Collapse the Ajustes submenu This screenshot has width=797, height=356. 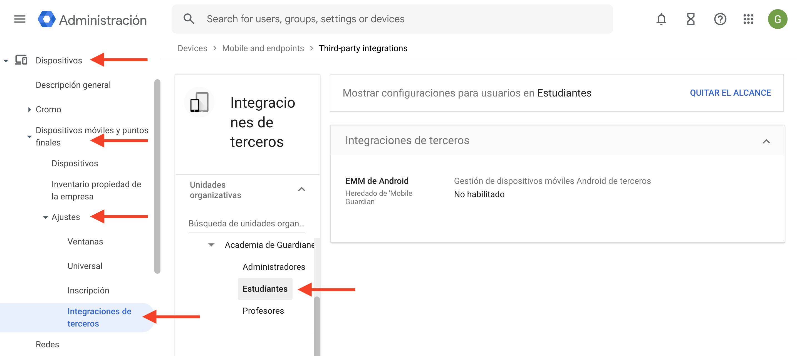click(46, 217)
